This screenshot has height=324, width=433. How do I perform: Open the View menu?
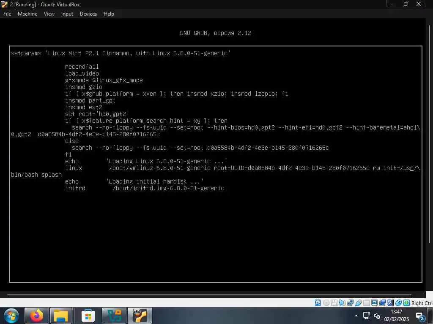(x=49, y=14)
